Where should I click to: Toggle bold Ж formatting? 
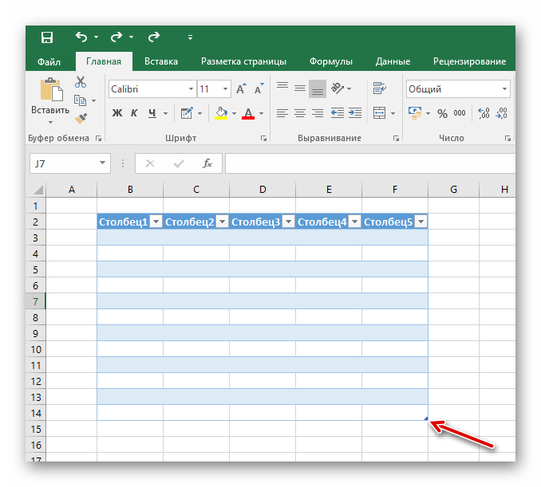point(117,113)
